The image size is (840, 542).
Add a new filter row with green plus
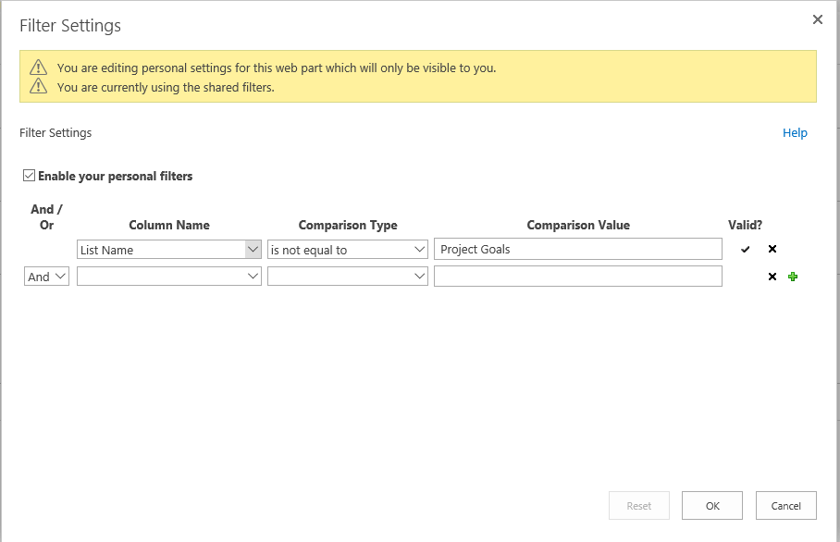coord(793,277)
